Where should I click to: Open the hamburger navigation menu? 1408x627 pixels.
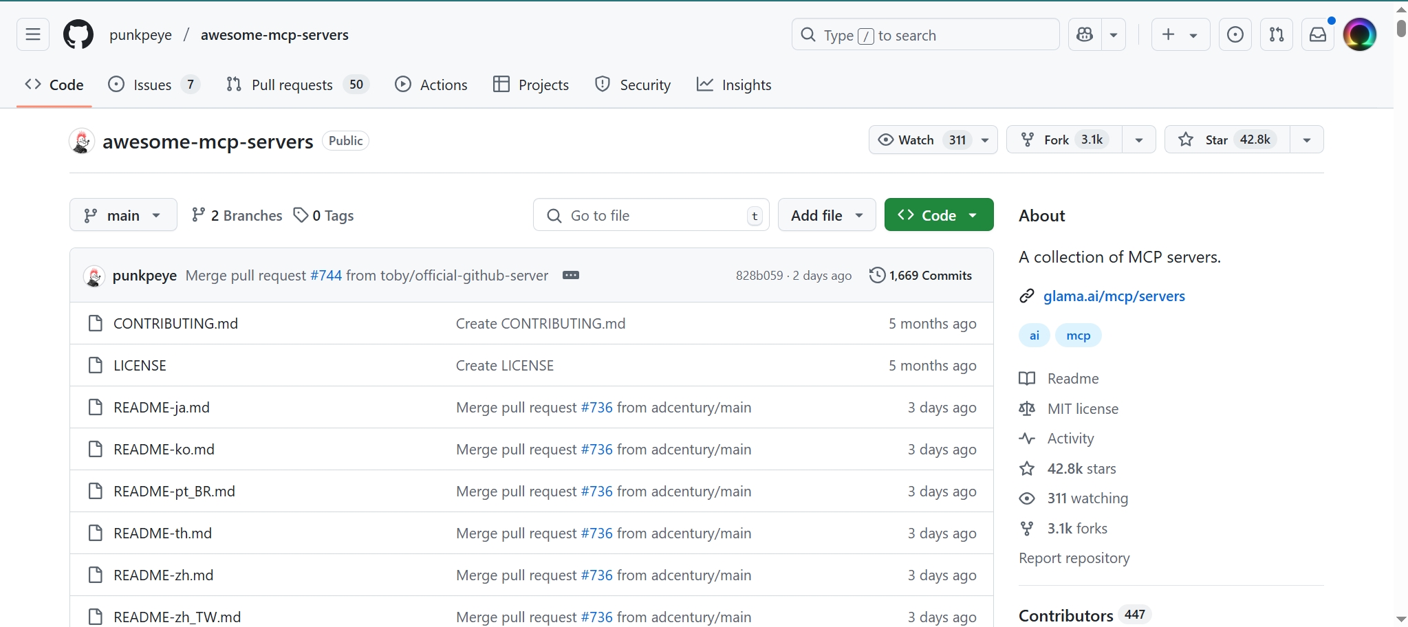tap(33, 34)
